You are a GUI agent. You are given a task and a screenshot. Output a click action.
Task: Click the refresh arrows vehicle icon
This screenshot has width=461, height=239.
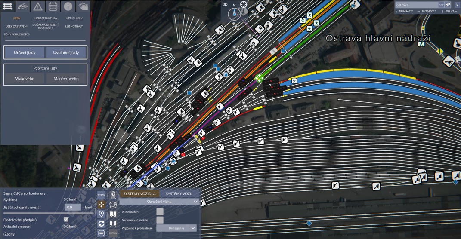pos(101,224)
